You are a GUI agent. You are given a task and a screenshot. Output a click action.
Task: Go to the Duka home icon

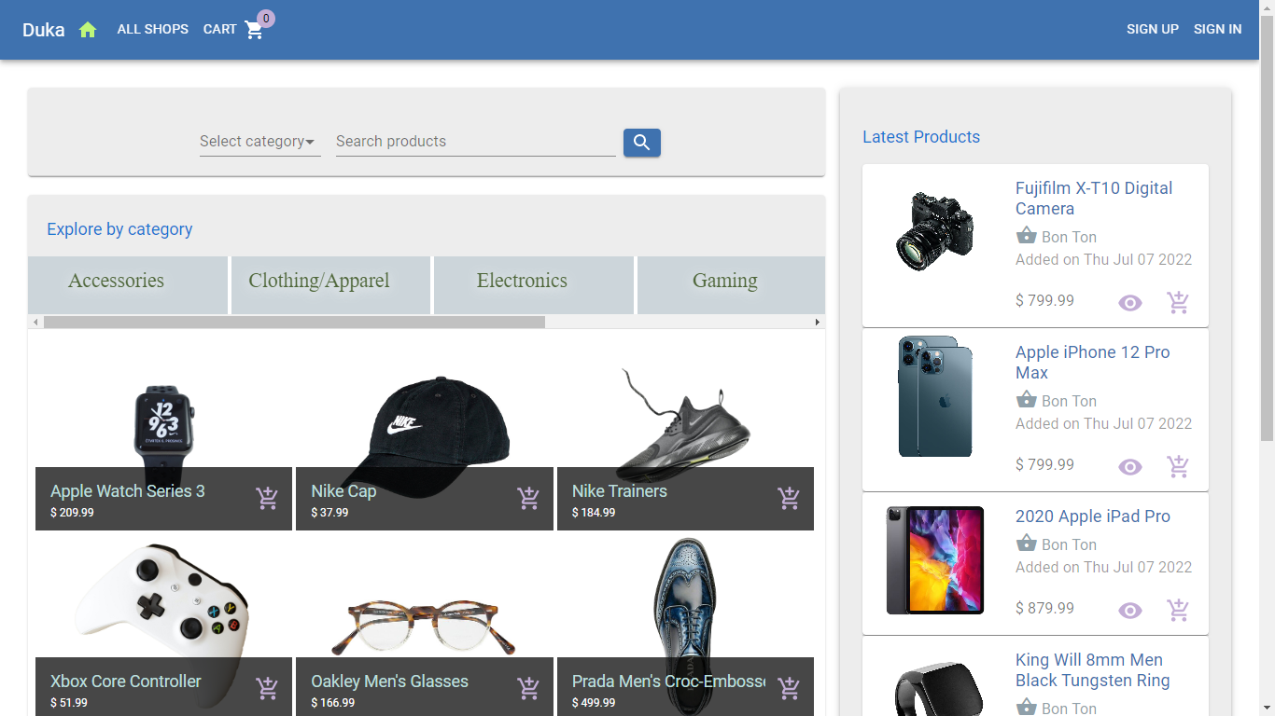[x=88, y=30]
